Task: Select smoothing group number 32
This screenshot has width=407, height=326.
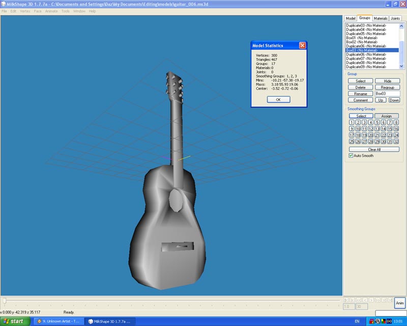Action: tap(396, 142)
